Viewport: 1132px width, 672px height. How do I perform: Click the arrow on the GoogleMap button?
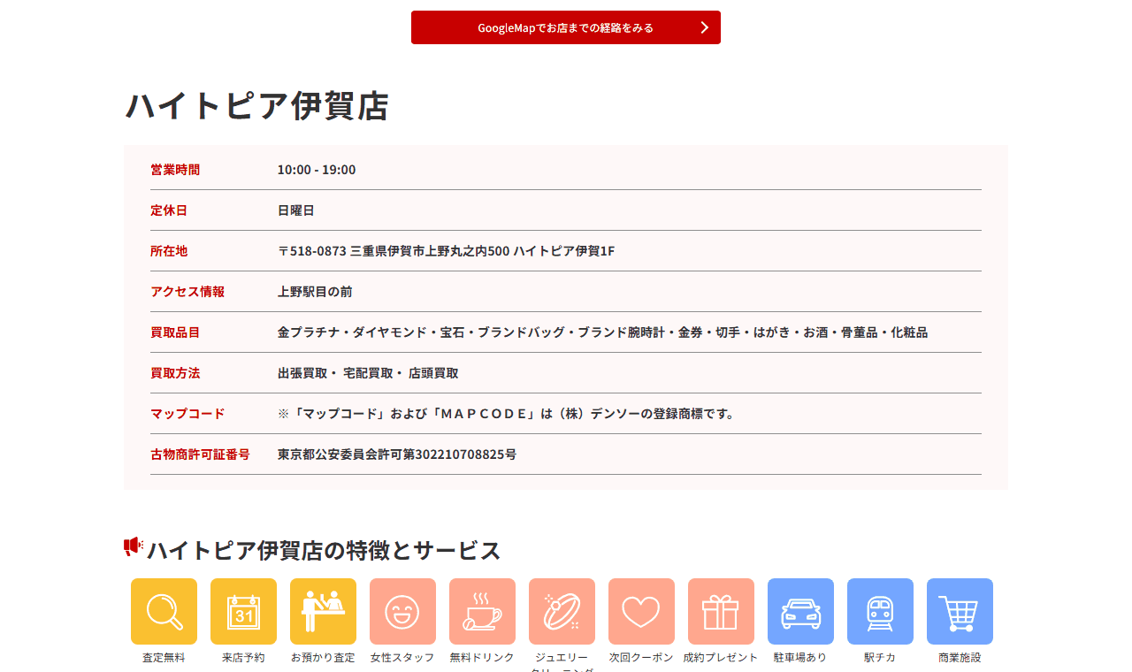click(x=705, y=27)
